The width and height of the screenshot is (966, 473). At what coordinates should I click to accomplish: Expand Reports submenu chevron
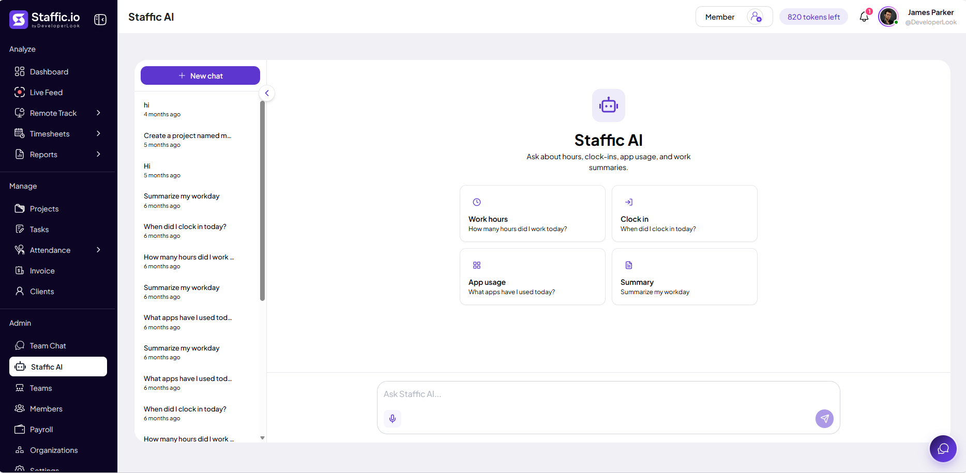tap(98, 154)
